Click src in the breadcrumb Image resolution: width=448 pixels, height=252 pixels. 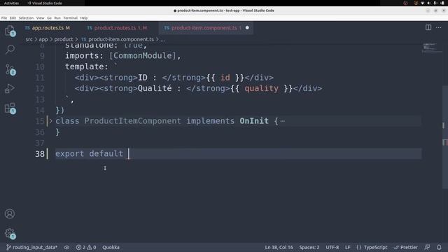[x=29, y=39]
